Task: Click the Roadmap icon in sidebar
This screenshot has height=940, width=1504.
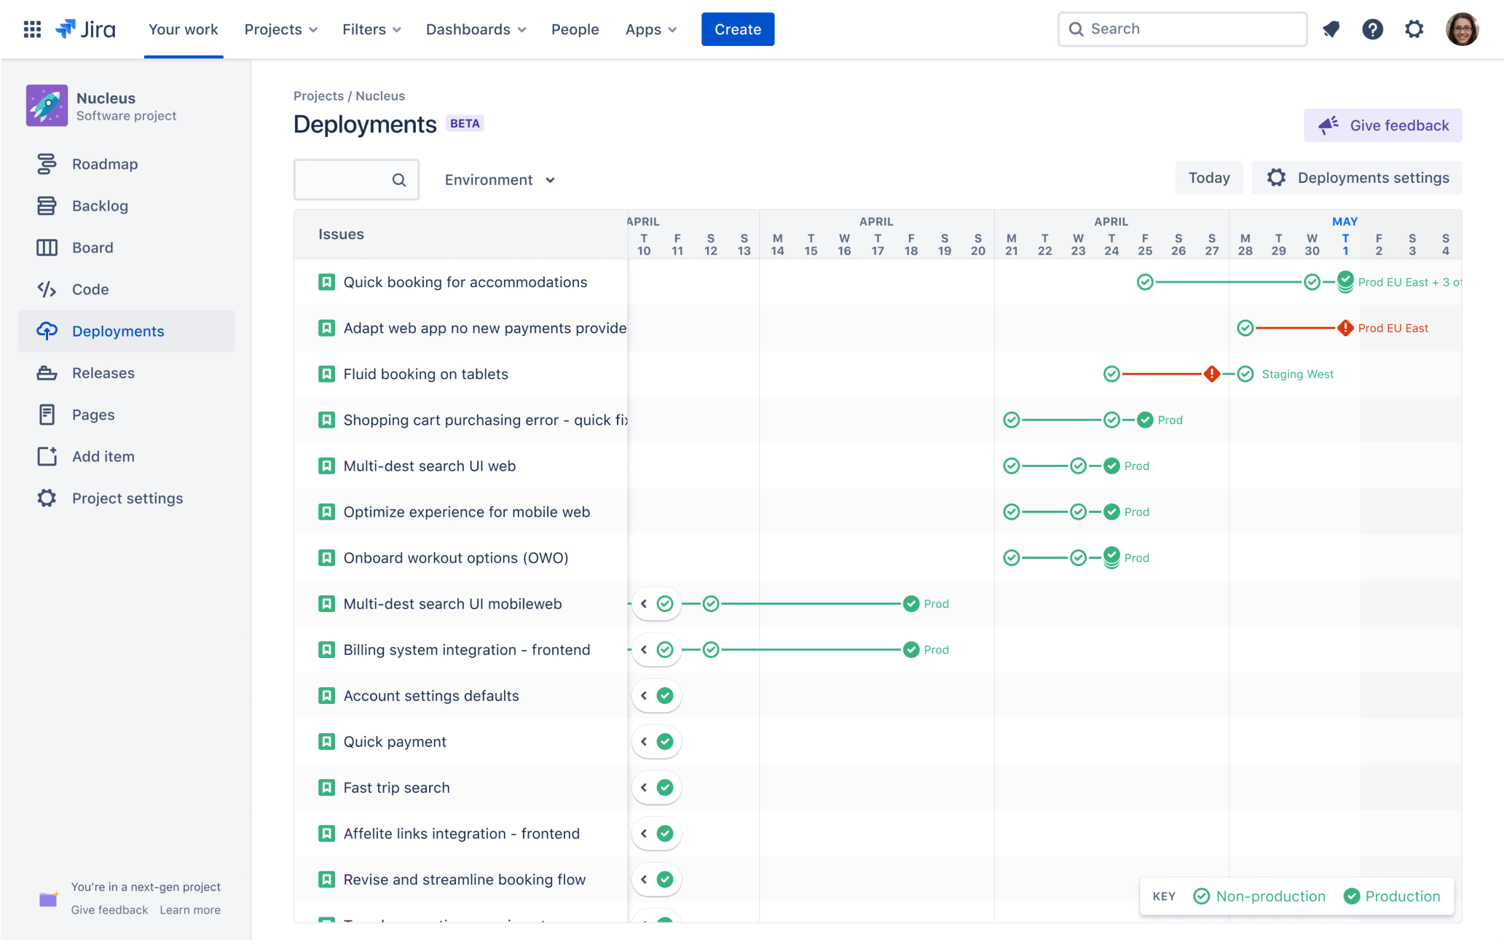Action: (x=44, y=163)
